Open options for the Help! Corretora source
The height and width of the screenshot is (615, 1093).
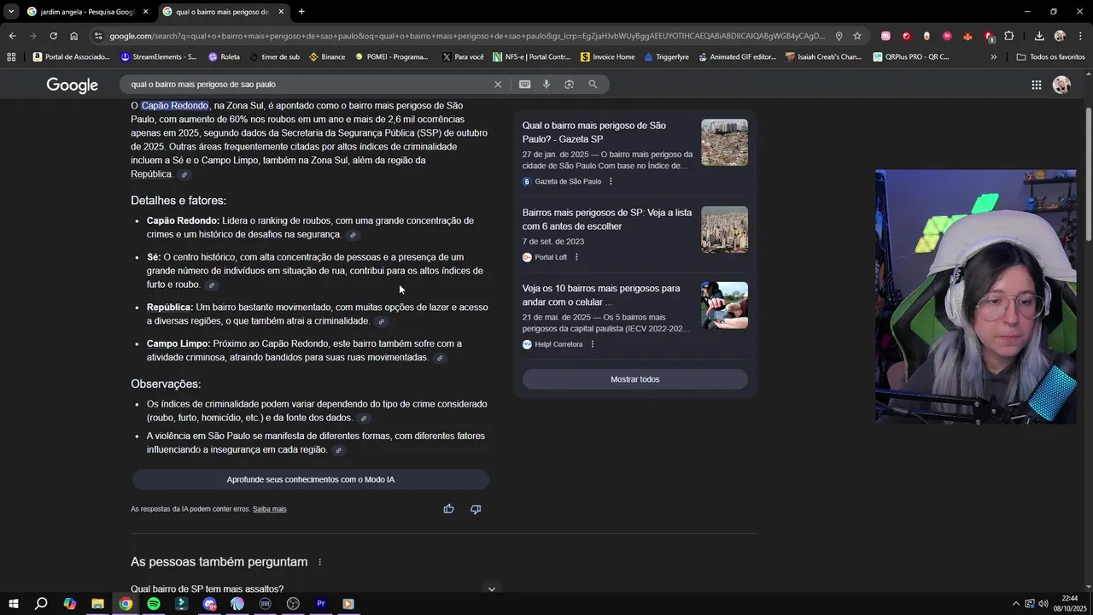point(592,344)
